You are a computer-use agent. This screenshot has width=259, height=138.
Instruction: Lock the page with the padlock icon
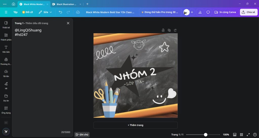(163, 30)
